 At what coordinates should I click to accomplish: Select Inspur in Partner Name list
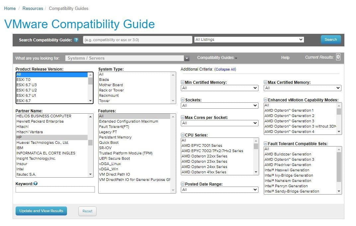click(x=52, y=164)
